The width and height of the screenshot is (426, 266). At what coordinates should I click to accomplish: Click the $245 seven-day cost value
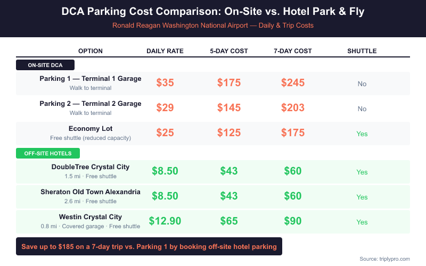pos(293,83)
